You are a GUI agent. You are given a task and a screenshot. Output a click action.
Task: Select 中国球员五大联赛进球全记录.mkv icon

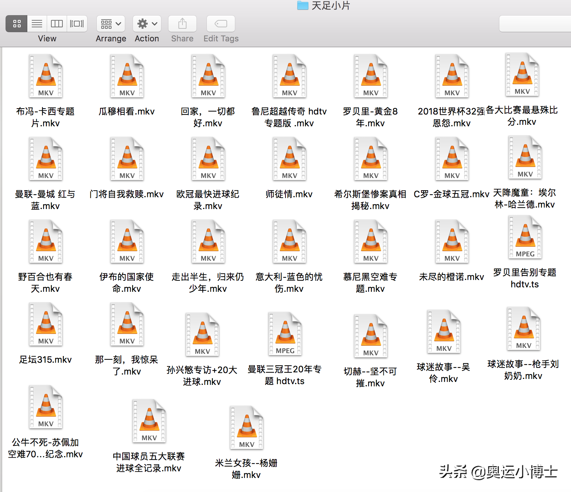tap(149, 421)
